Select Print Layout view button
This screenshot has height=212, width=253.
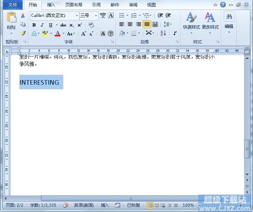[150, 205]
